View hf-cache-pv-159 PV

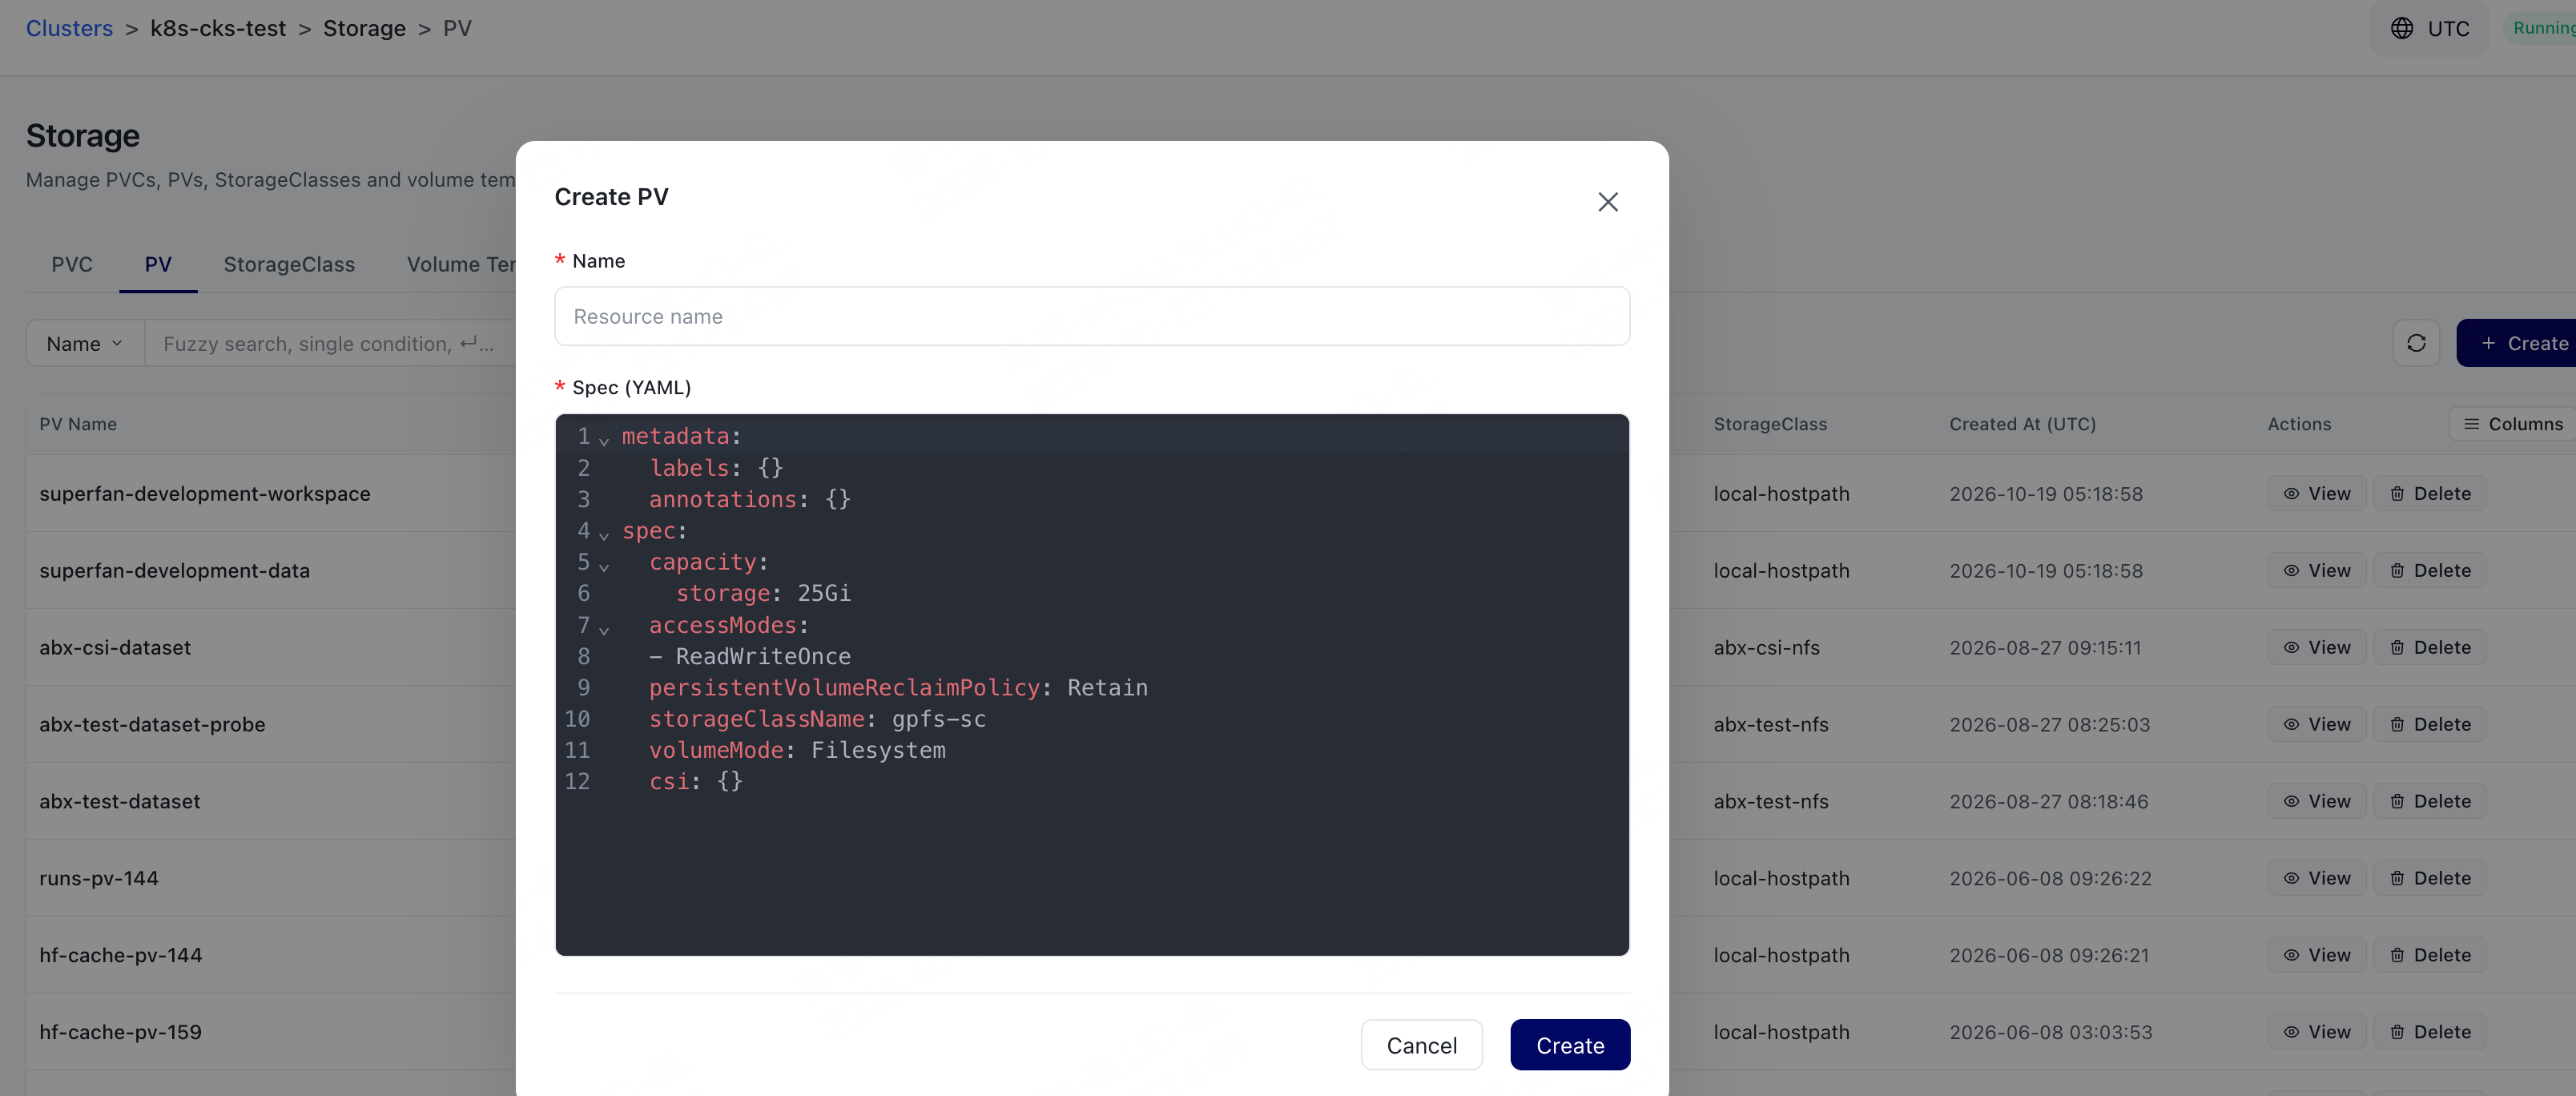click(2316, 1032)
